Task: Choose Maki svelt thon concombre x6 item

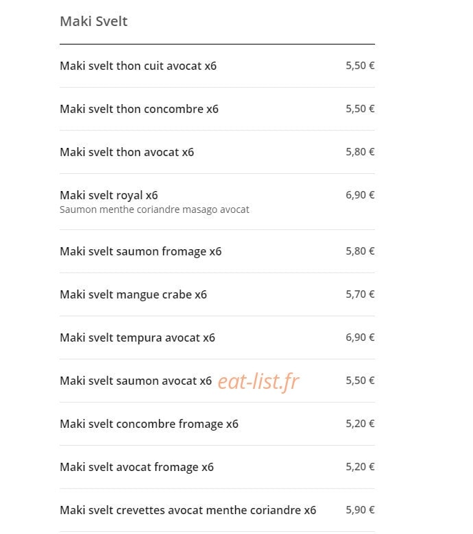Action: pos(139,109)
